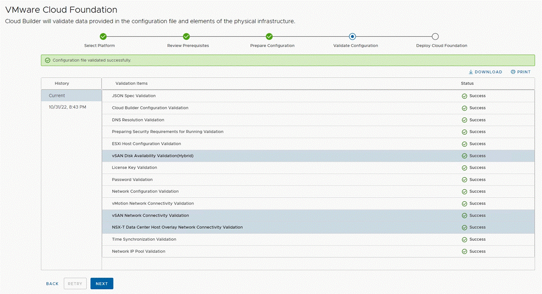Viewport: 542px width, 294px height.
Task: Print the validation results
Action: pos(521,72)
